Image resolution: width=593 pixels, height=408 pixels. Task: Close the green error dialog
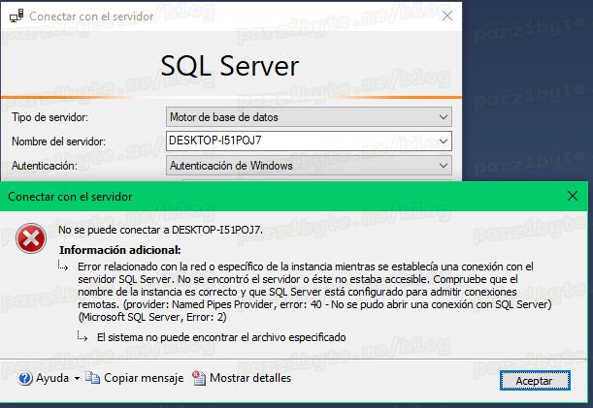coord(573,196)
